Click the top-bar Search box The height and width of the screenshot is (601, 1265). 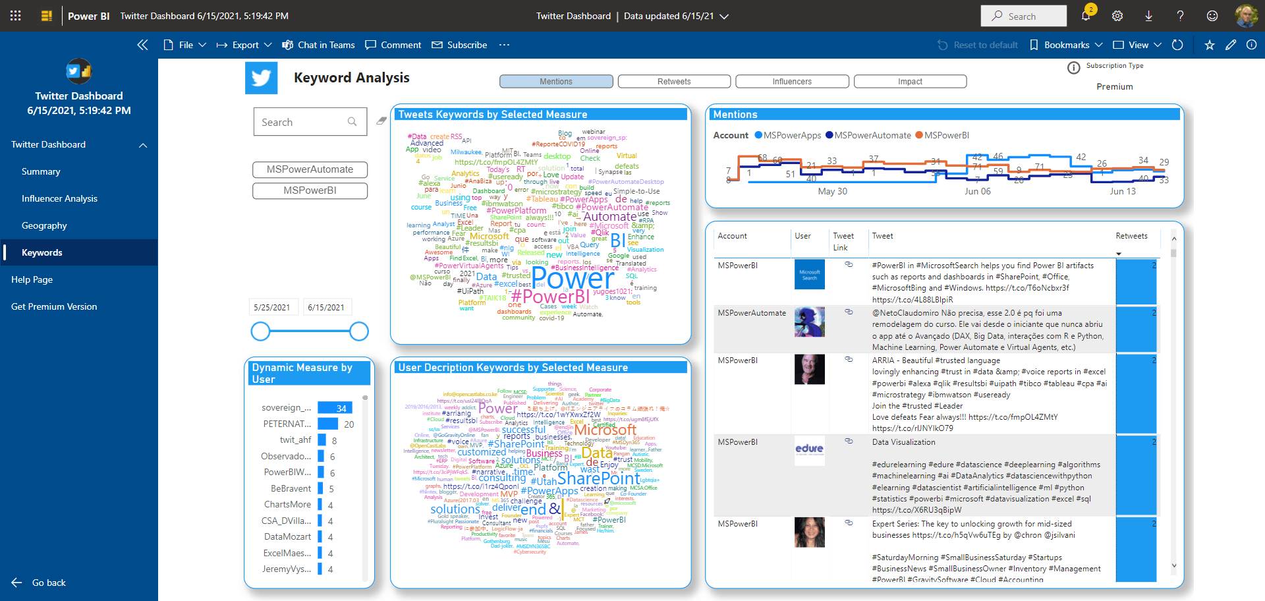(x=1024, y=16)
